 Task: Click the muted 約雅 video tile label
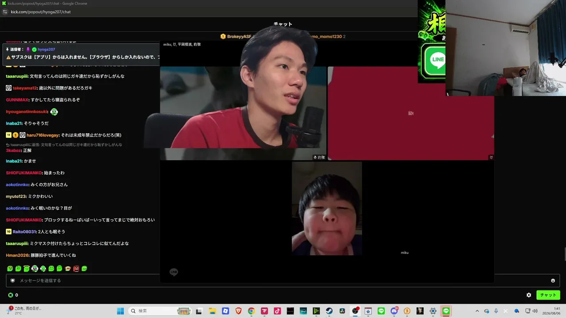pos(319,157)
